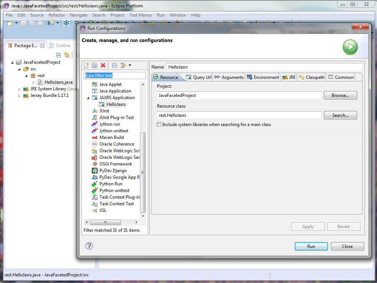Open the Test Menus menu

(x=140, y=15)
